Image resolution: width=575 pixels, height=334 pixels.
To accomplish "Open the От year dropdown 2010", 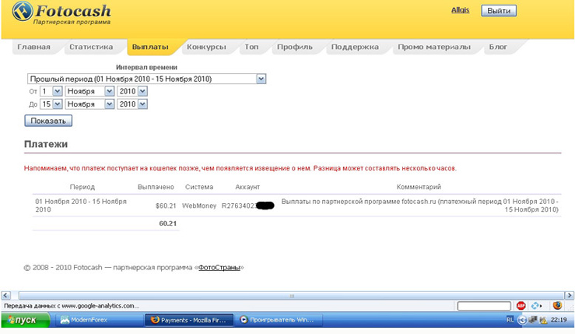I will coord(132,91).
